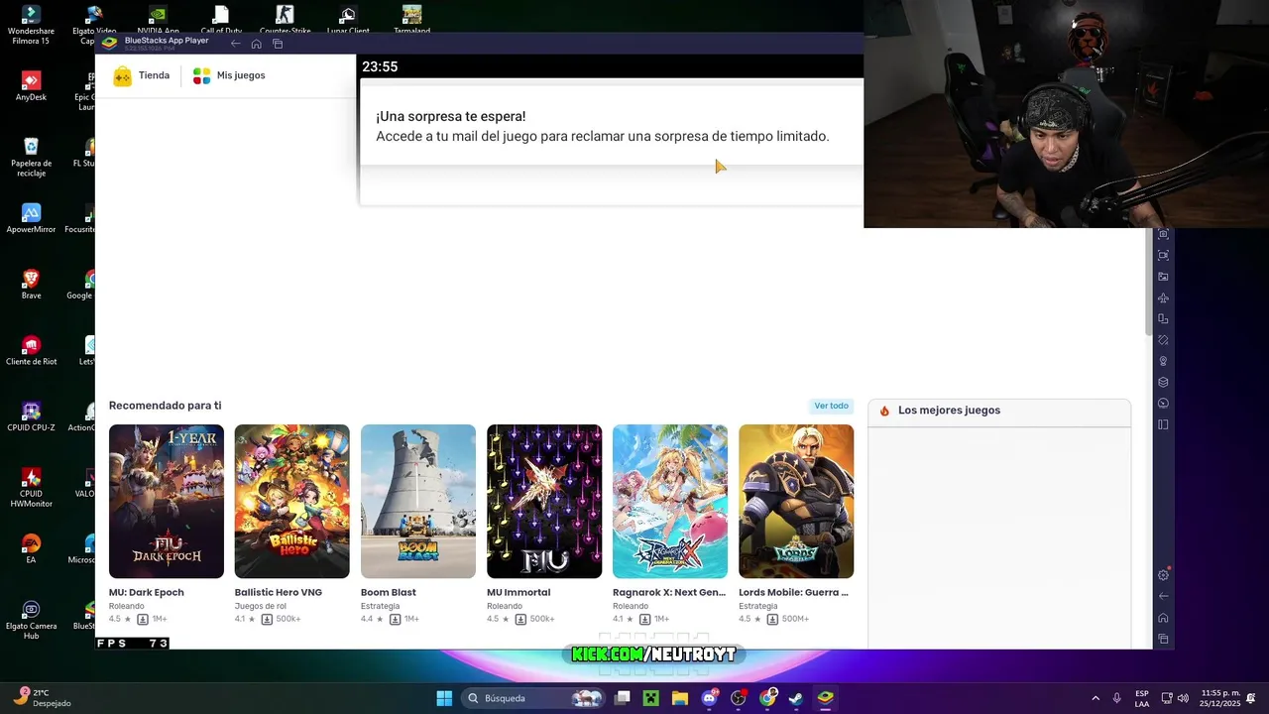This screenshot has height=714, width=1269.
Task: Open the EA desktop shortcut
Action: 31,548
